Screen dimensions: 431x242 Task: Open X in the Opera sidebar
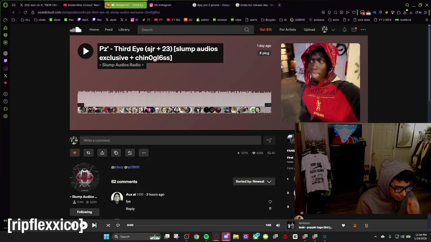(x=5, y=76)
